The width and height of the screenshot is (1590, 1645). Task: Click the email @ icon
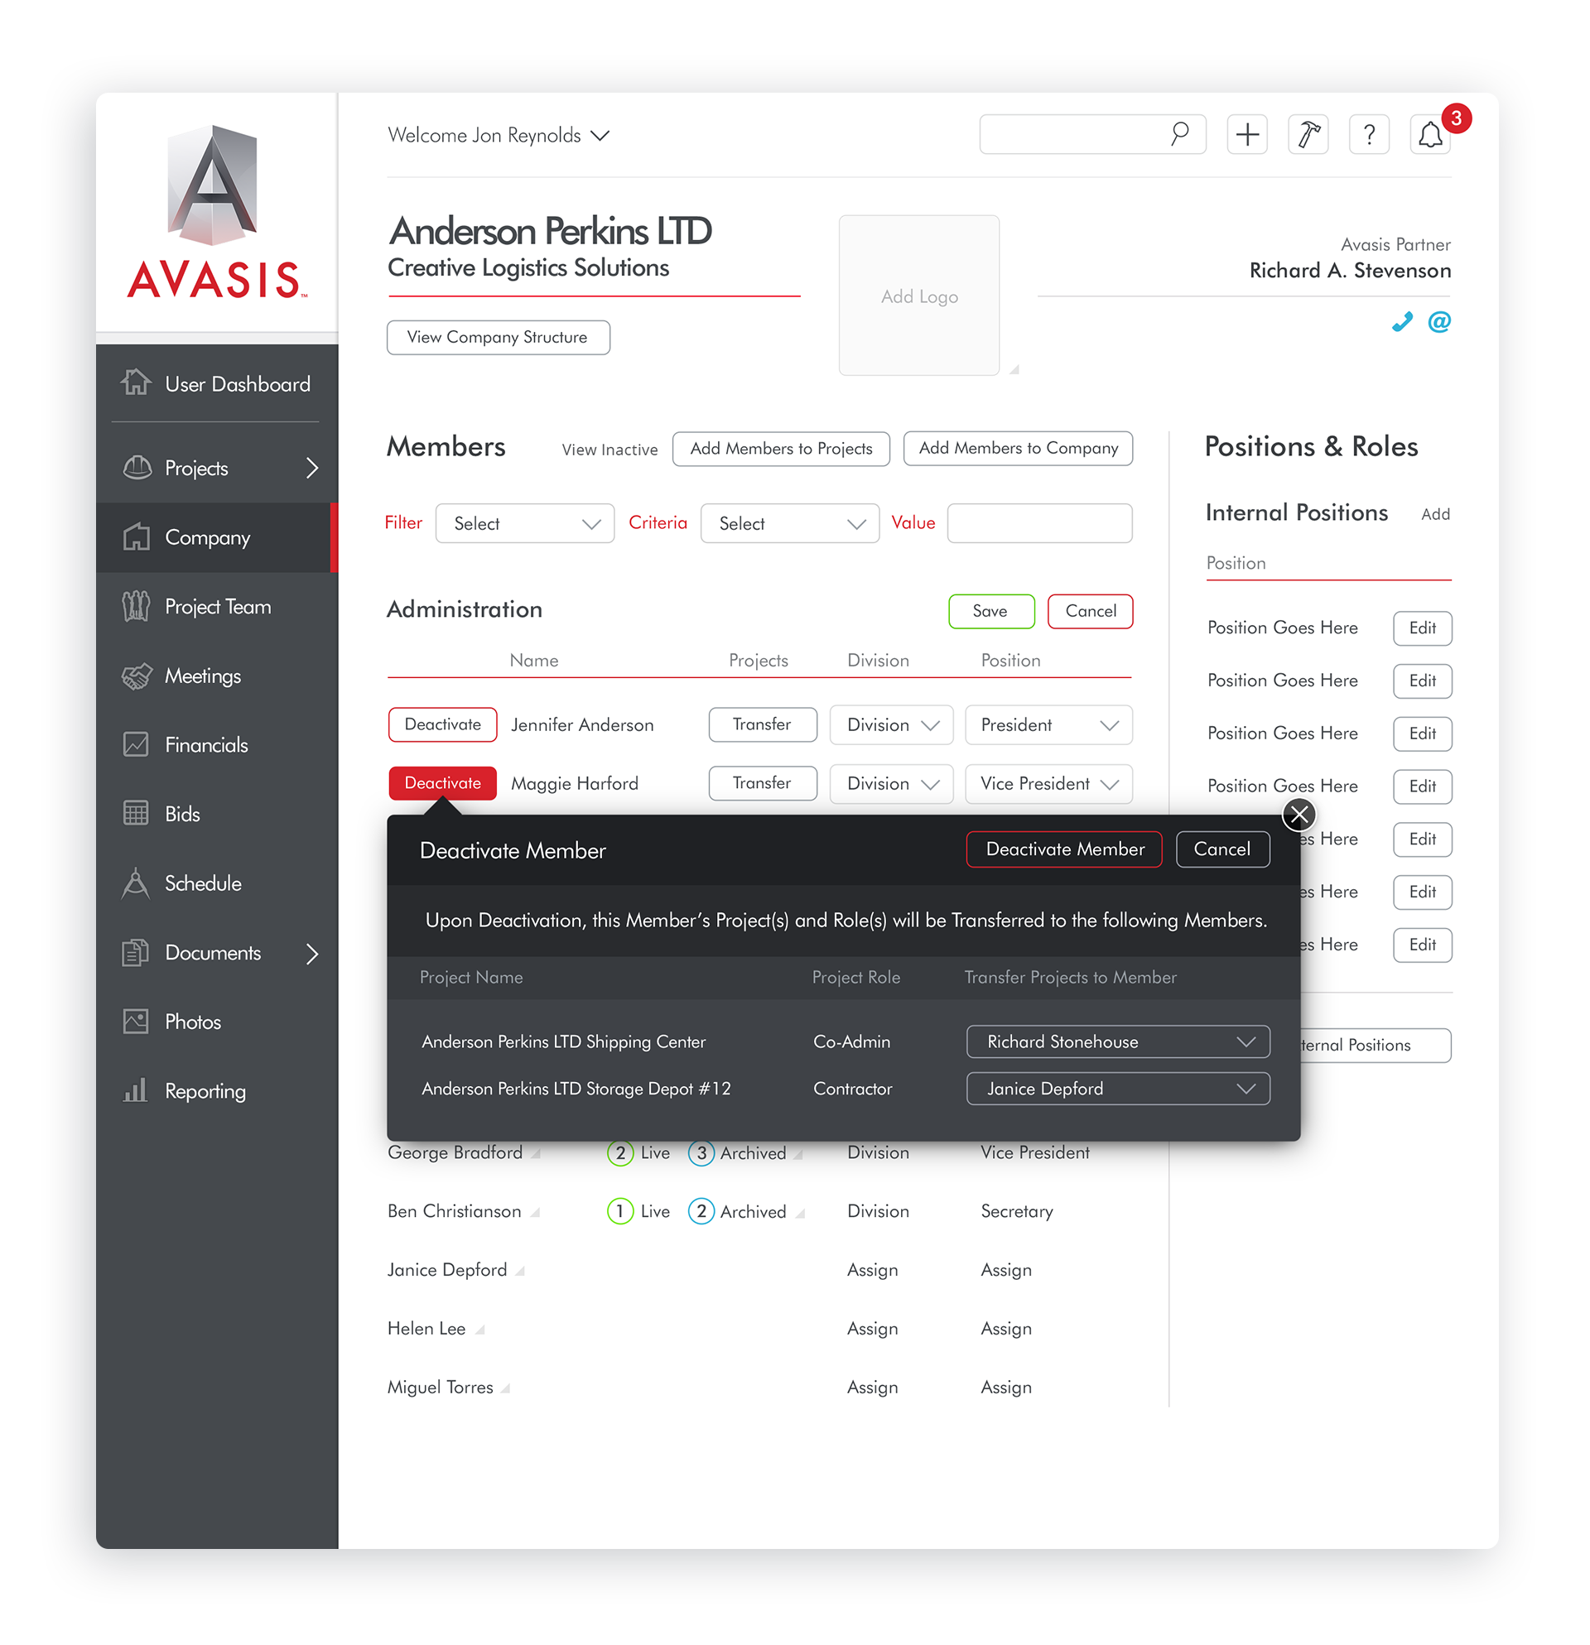[1439, 321]
